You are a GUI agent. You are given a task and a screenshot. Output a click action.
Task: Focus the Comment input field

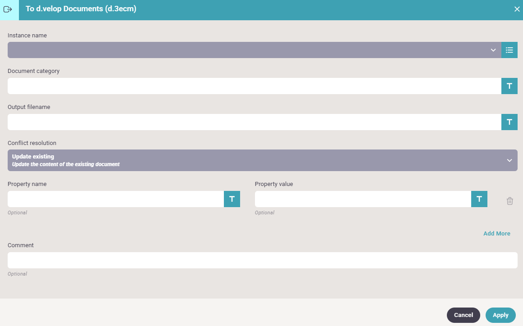(x=263, y=260)
